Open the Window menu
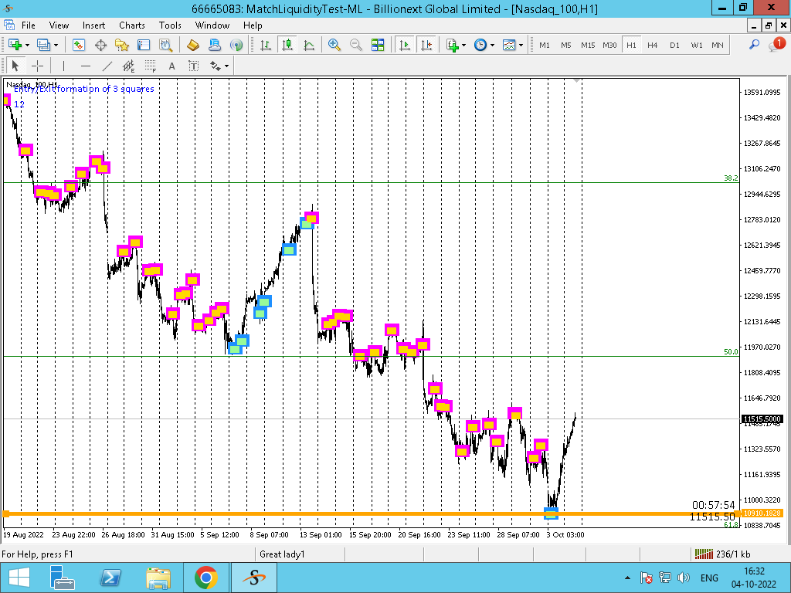This screenshot has width=791, height=593. click(x=212, y=25)
